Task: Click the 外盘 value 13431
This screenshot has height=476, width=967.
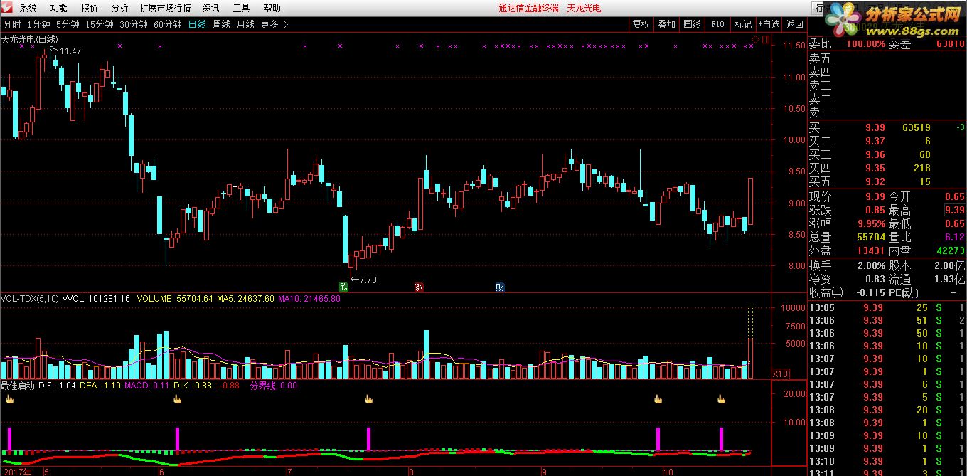Action: tap(871, 250)
